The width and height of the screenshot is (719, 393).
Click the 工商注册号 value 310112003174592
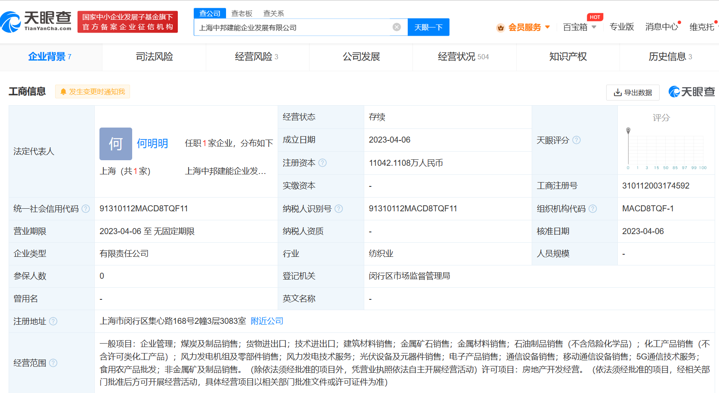click(x=656, y=186)
